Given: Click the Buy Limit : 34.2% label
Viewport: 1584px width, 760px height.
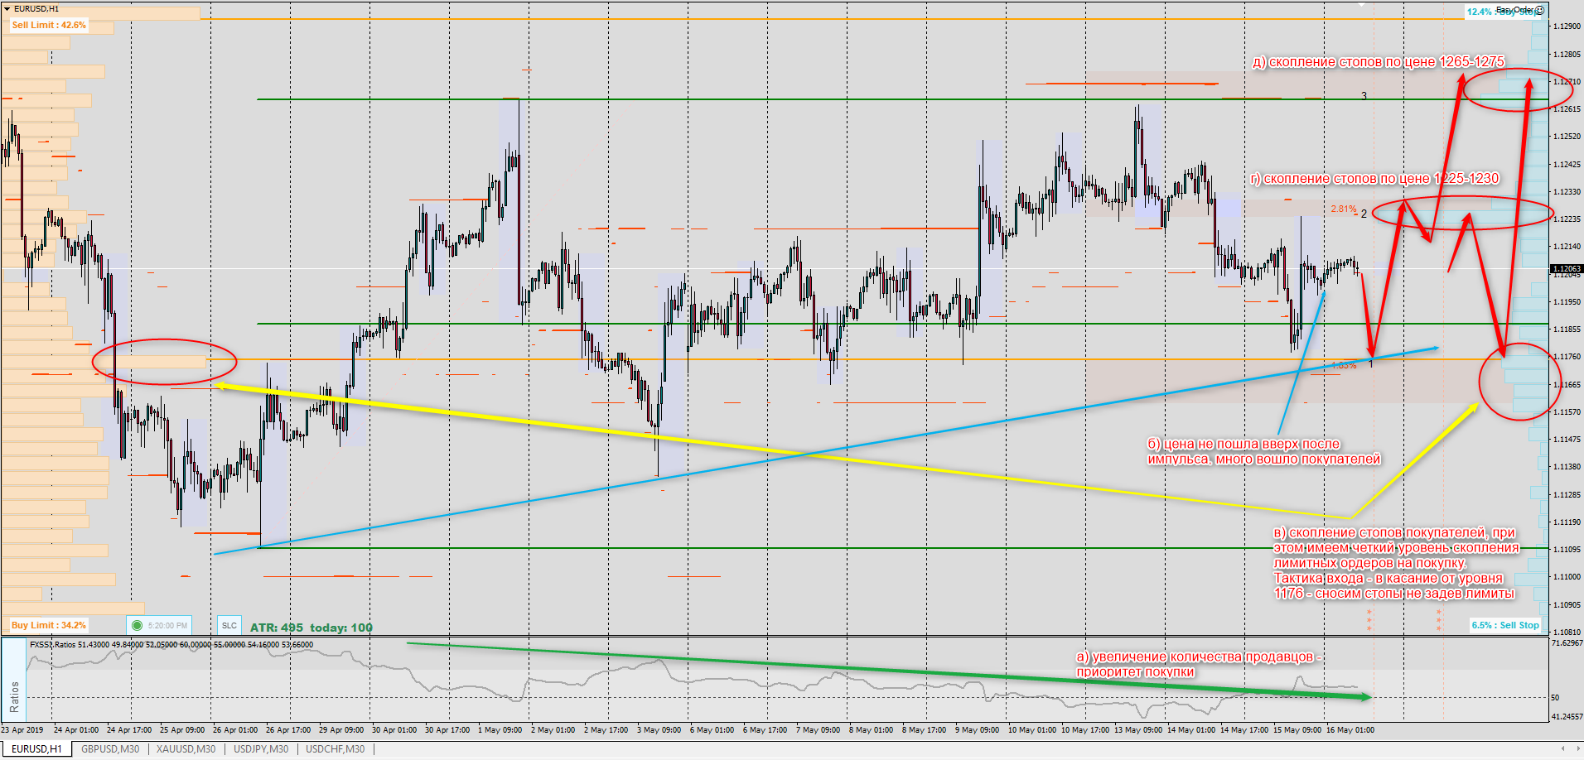Looking at the screenshot, I should click(49, 625).
